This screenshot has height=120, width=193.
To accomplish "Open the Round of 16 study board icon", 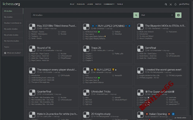I will (32, 49).
